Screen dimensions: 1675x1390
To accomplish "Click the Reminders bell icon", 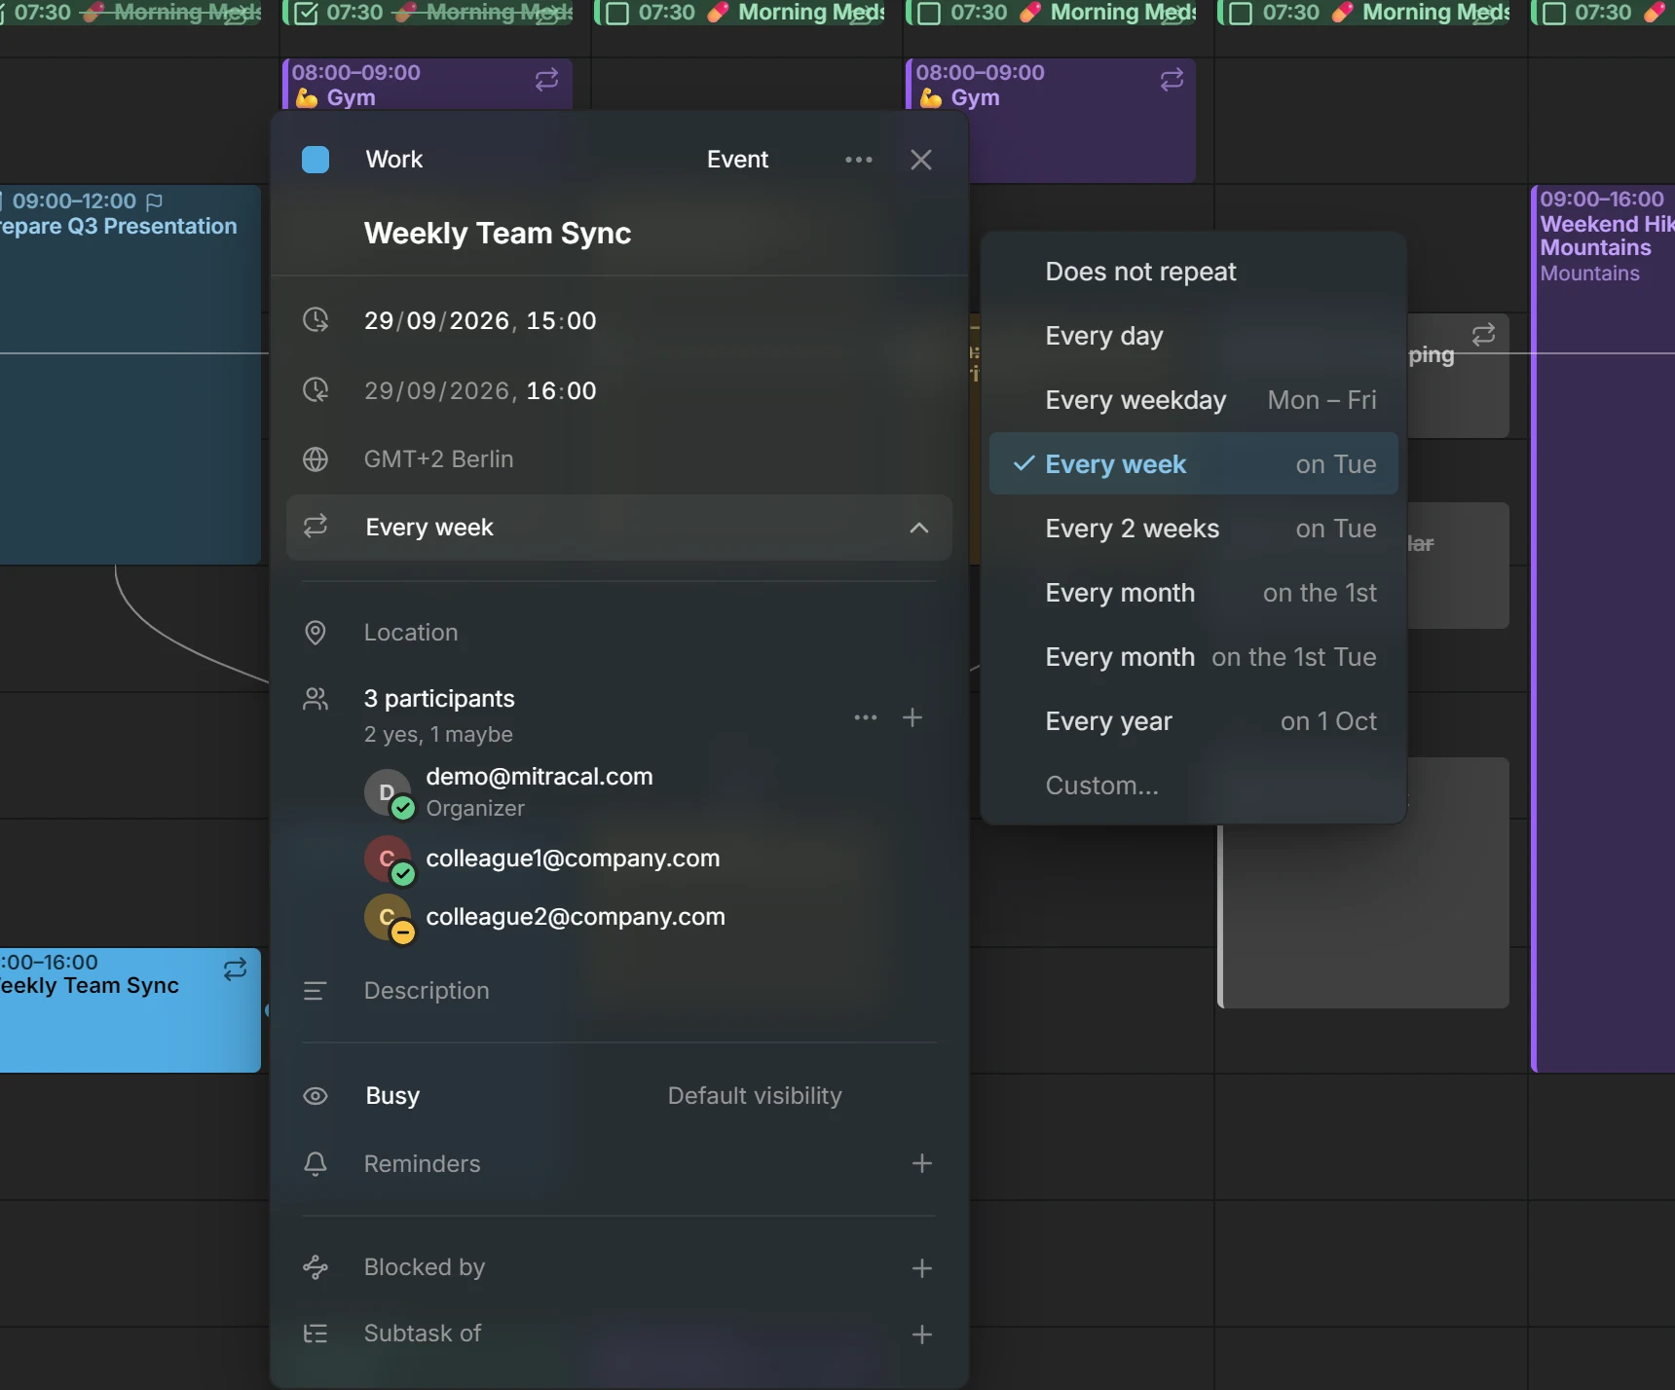I will click(x=316, y=1164).
